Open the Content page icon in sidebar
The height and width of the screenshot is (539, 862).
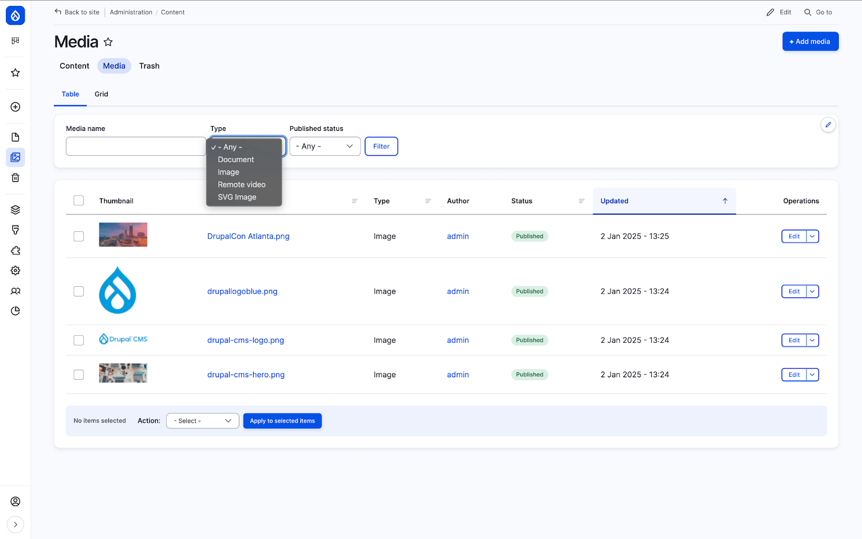(15, 137)
